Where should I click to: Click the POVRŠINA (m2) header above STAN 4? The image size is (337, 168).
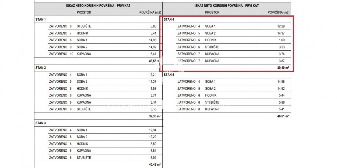click(x=278, y=12)
